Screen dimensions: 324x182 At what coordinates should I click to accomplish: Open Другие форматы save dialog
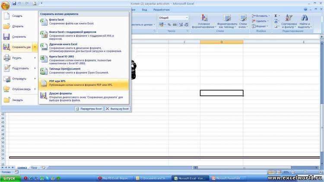84,97
